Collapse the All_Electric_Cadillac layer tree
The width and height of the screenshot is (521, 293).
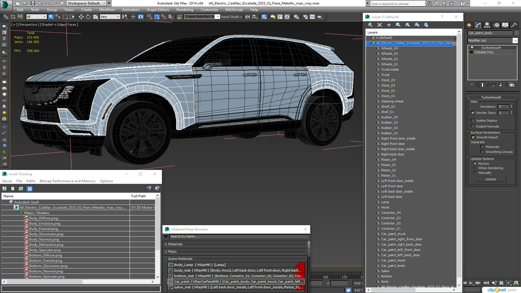tap(368, 43)
